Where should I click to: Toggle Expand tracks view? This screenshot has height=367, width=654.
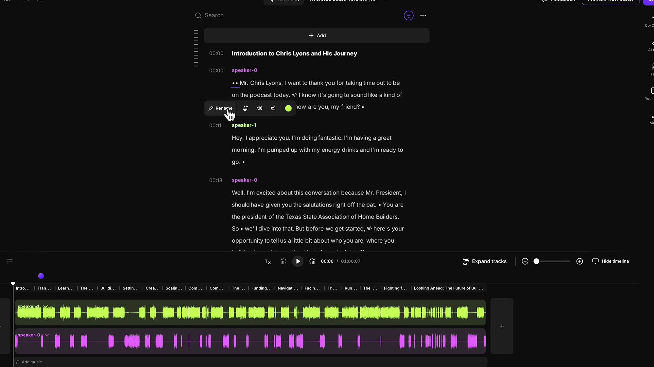[485, 261]
